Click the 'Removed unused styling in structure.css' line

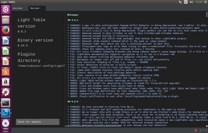[x=100, y=36]
